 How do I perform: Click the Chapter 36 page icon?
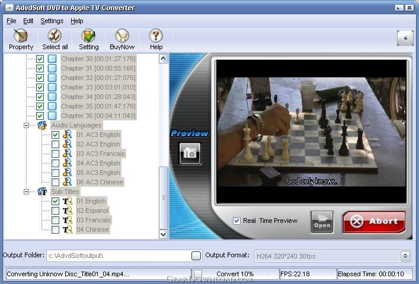coord(52,116)
